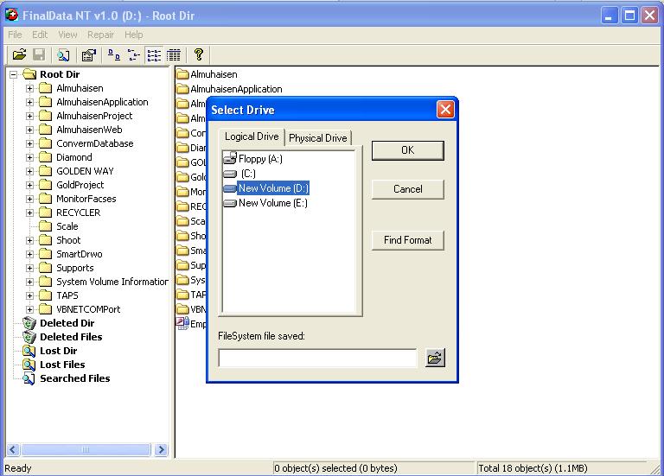Open the Help menu

133,35
